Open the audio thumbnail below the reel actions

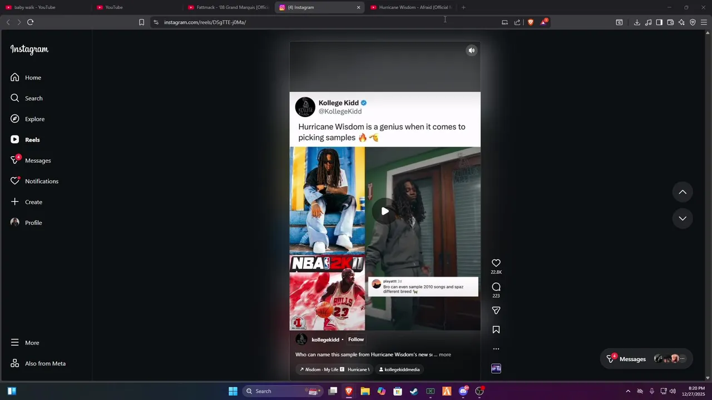(496, 368)
